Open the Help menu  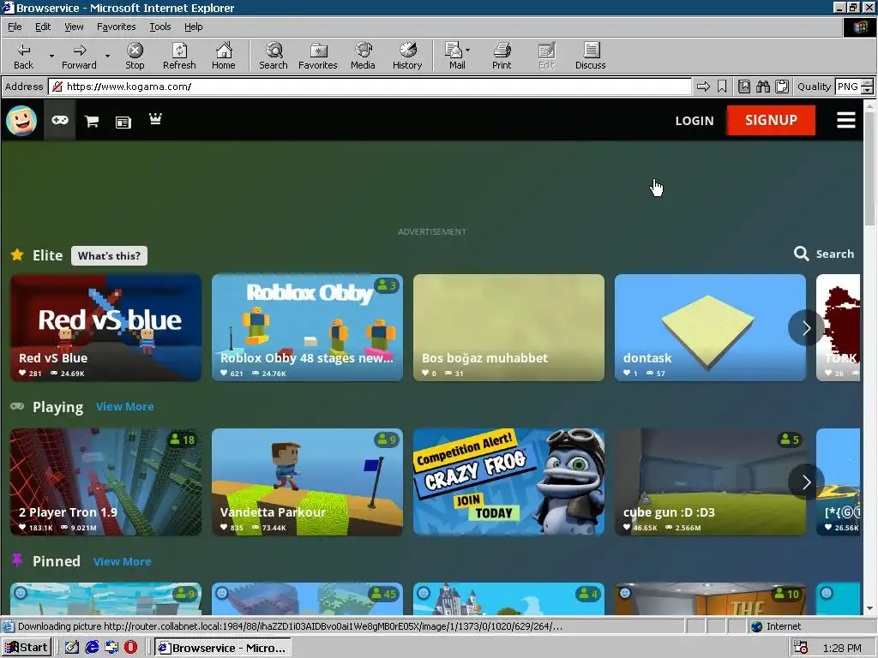click(193, 27)
